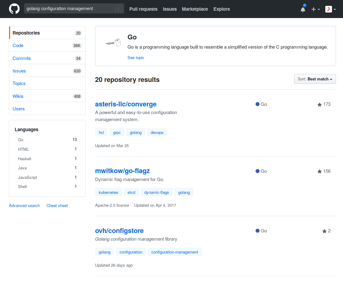Viewport: 343px width, 281px height.
Task: Filter results by Haskell language
Action: pos(47,159)
